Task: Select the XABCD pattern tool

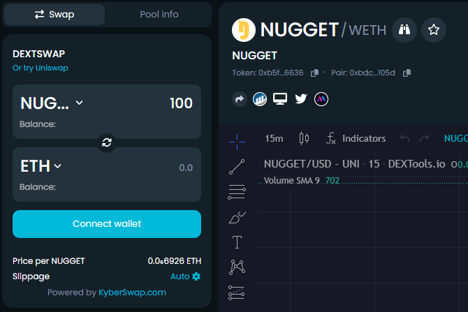Action: coord(237,267)
